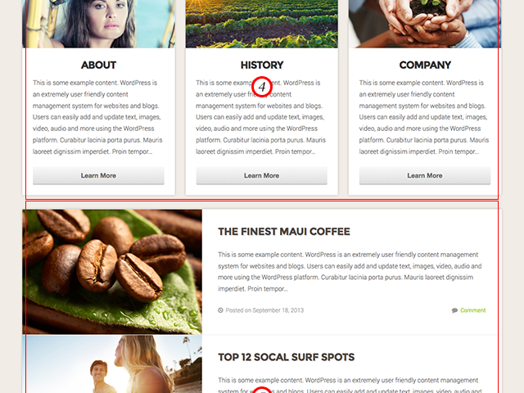Click Learn More under About
The height and width of the screenshot is (393, 524).
(x=98, y=175)
